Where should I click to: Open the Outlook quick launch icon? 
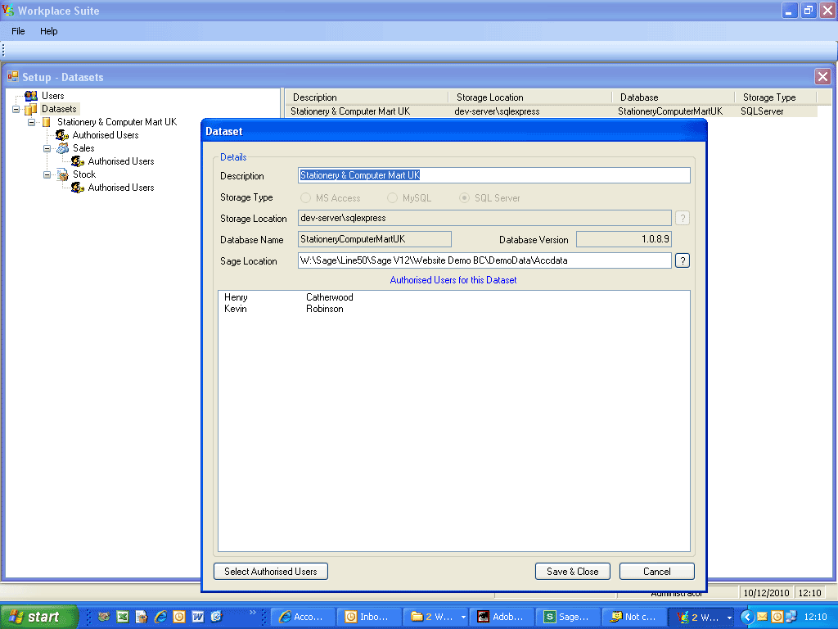(179, 617)
